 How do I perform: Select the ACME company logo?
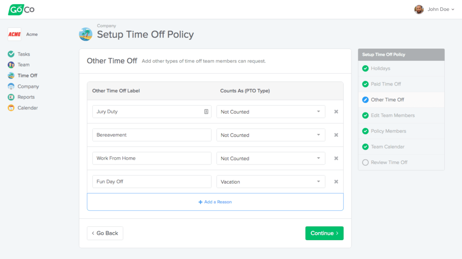(14, 34)
